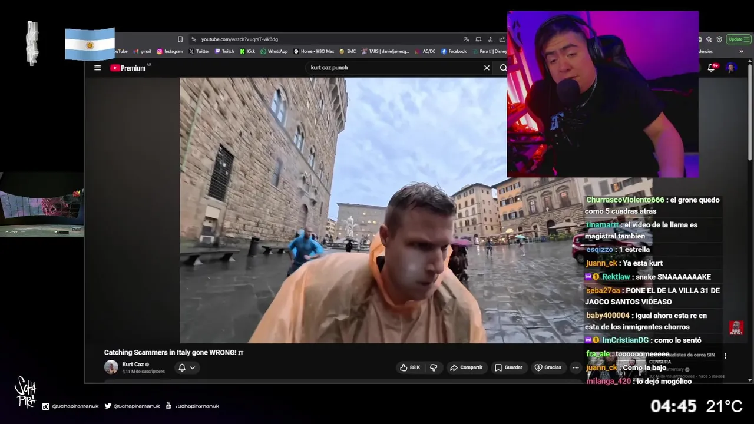The width and height of the screenshot is (754, 424).
Task: Open the Kurt Caz channel name link
Action: pos(133,365)
